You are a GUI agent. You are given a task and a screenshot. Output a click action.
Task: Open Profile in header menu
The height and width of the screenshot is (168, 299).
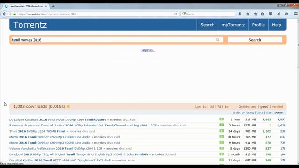pyautogui.click(x=258, y=25)
